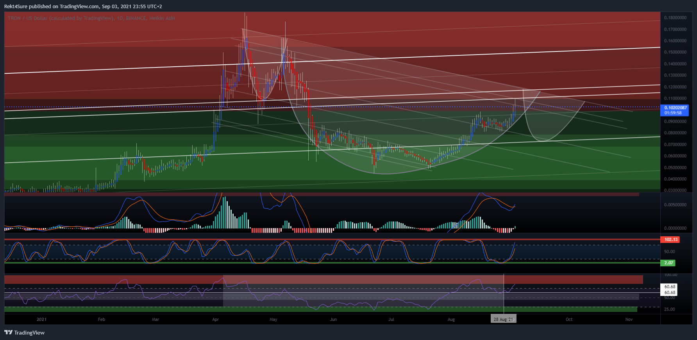Click the 2021 label on time axis
The image size is (697, 340).
coord(41,319)
